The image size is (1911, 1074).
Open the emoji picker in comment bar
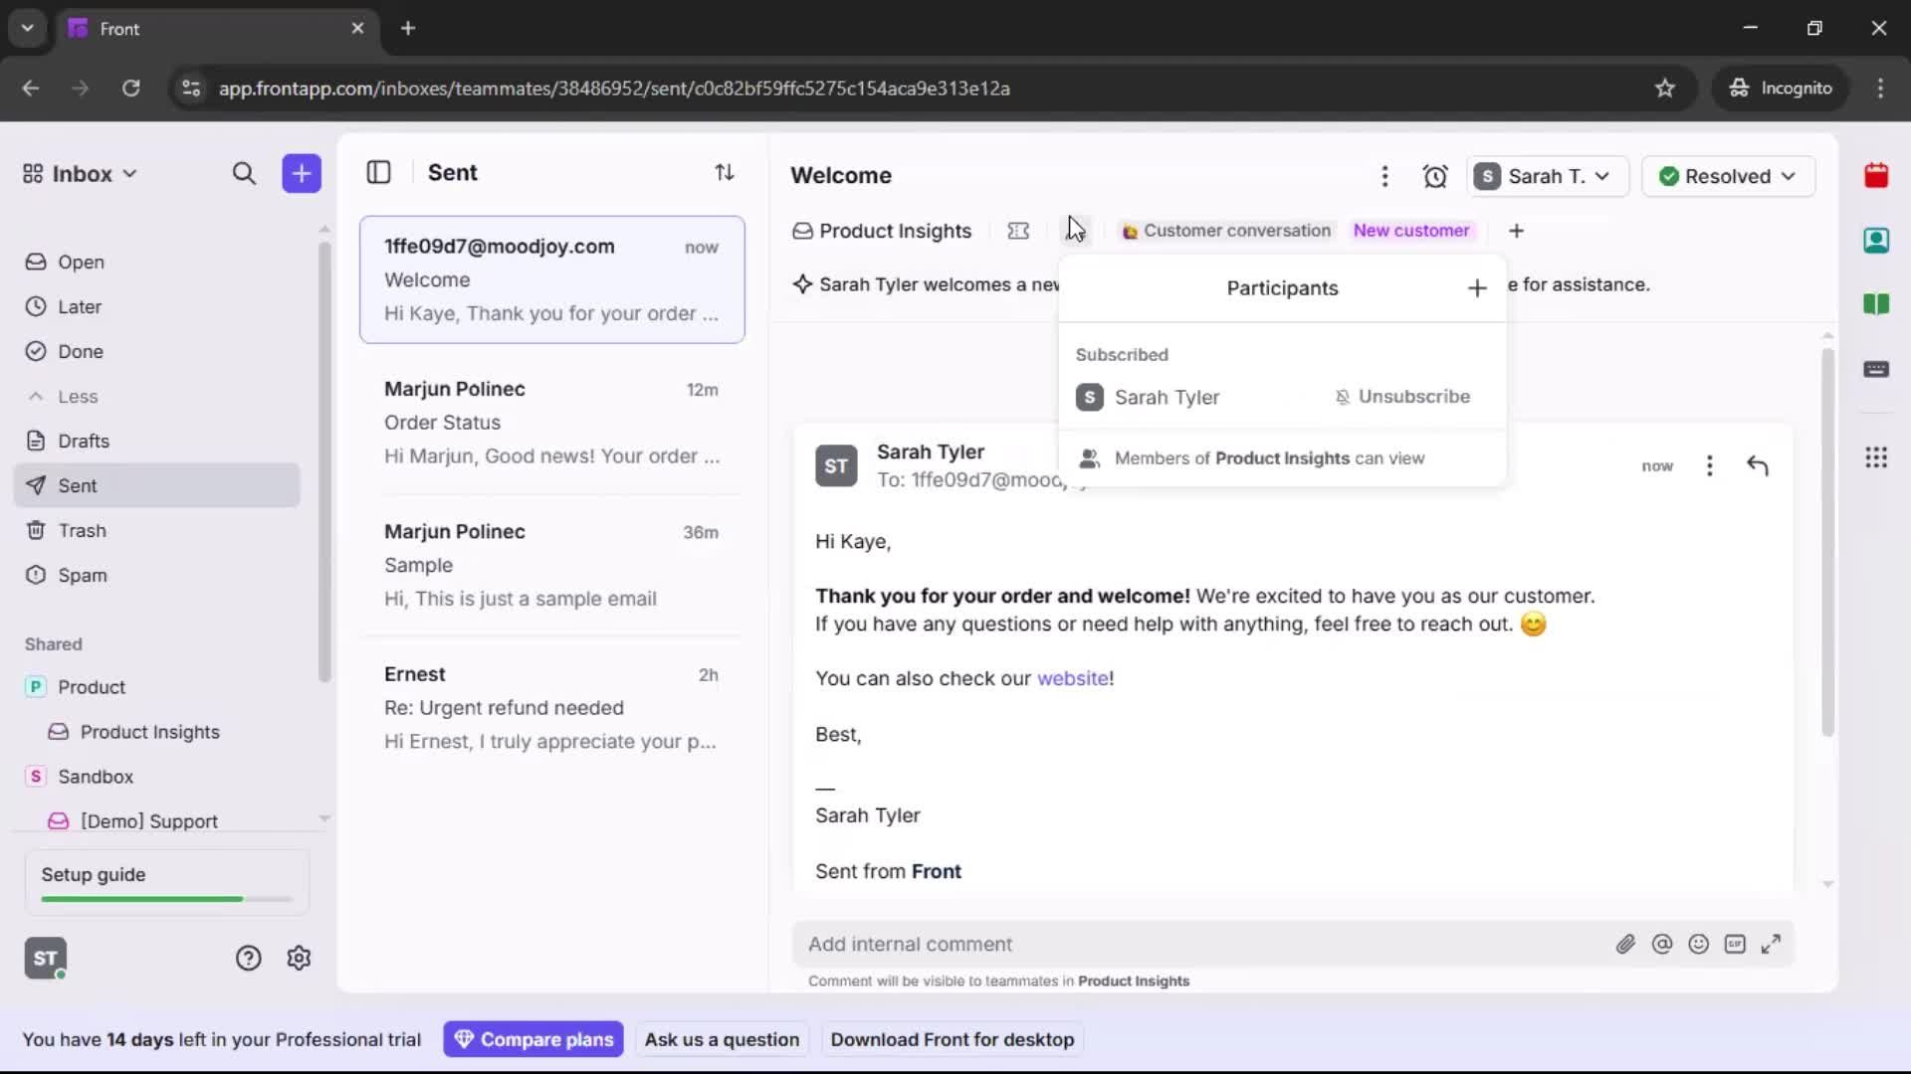(x=1699, y=944)
